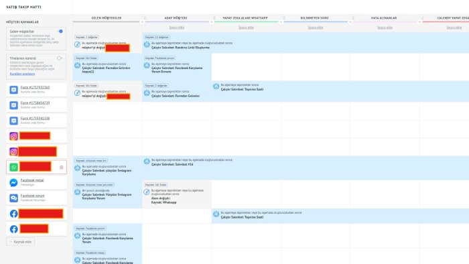Turn off the Gelen müşteriler toggle
This screenshot has width=469, height=264.
pos(60,31)
